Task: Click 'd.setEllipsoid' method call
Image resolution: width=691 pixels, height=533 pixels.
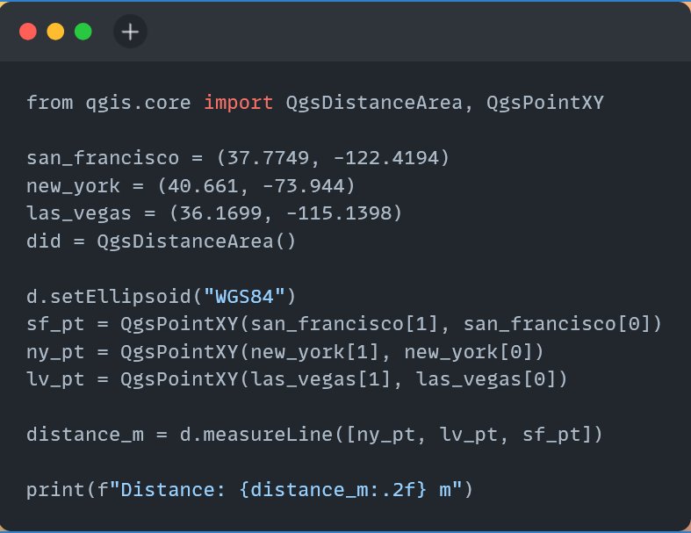Action: pyautogui.click(x=109, y=296)
